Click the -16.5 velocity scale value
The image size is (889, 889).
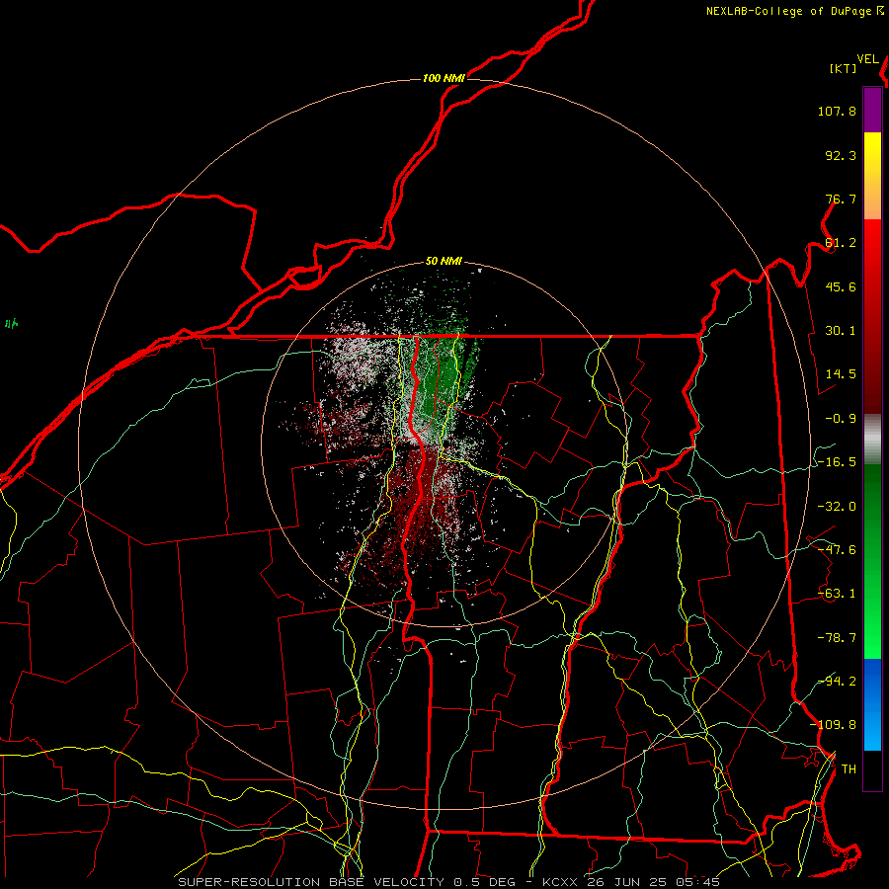point(837,462)
